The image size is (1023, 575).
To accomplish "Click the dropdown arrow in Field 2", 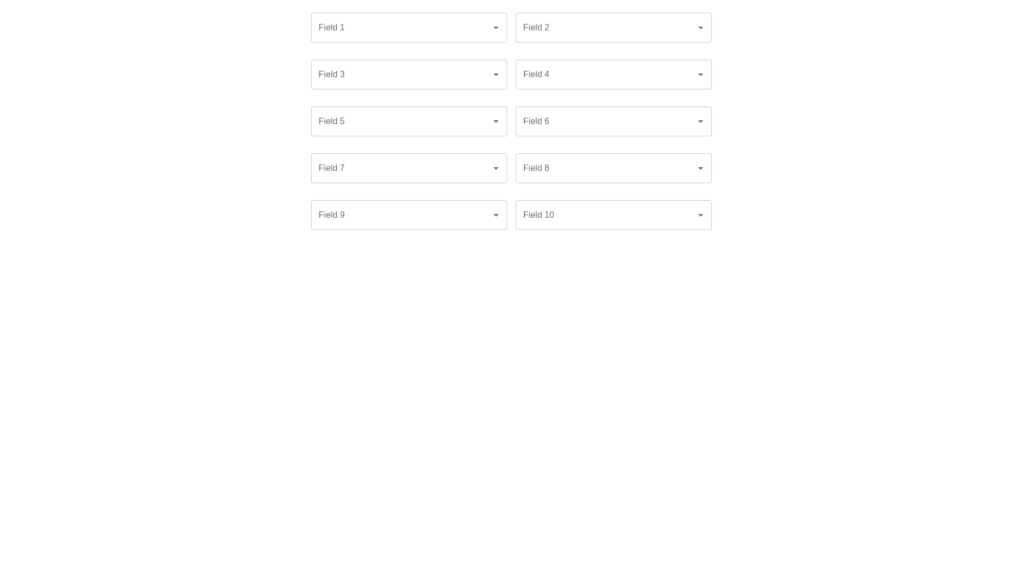I will pos(701,28).
